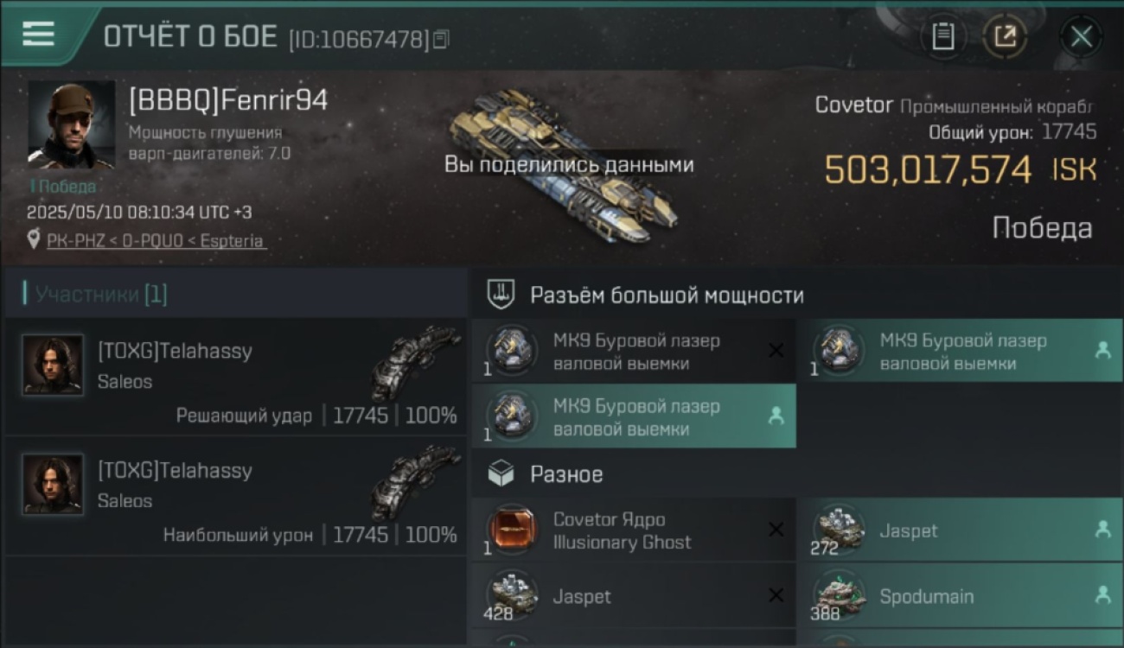This screenshot has height=648, width=1124.
Task: View Fenrir94 pilot portrait
Action: (71, 124)
